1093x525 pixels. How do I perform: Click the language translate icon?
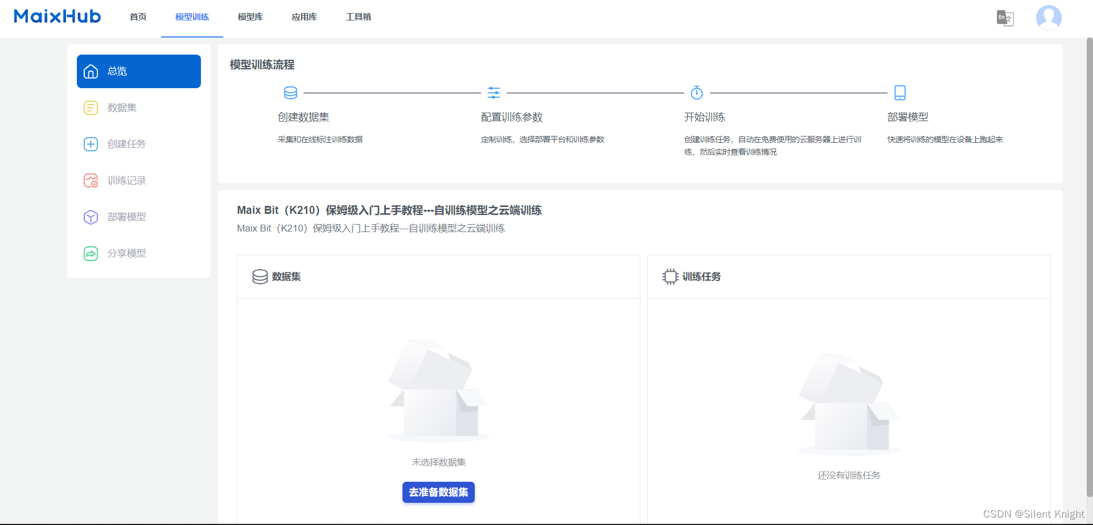1005,18
